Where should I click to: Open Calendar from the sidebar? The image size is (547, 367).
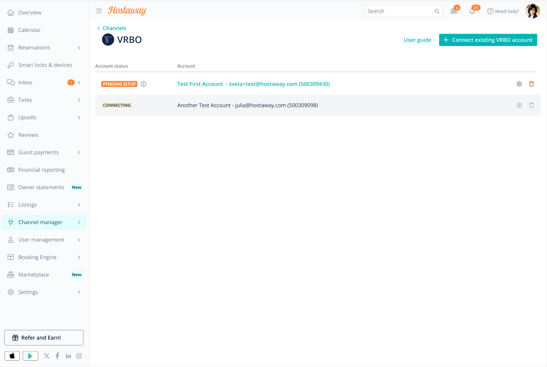(x=29, y=30)
